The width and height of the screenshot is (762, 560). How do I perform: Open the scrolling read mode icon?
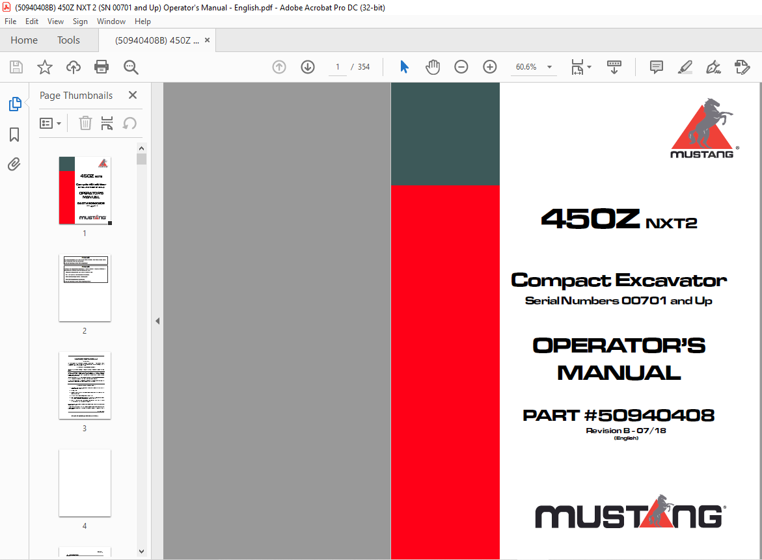tap(614, 67)
